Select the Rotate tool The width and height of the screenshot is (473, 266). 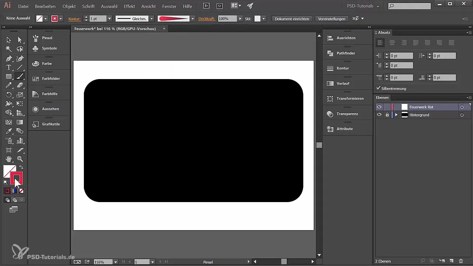click(8, 95)
